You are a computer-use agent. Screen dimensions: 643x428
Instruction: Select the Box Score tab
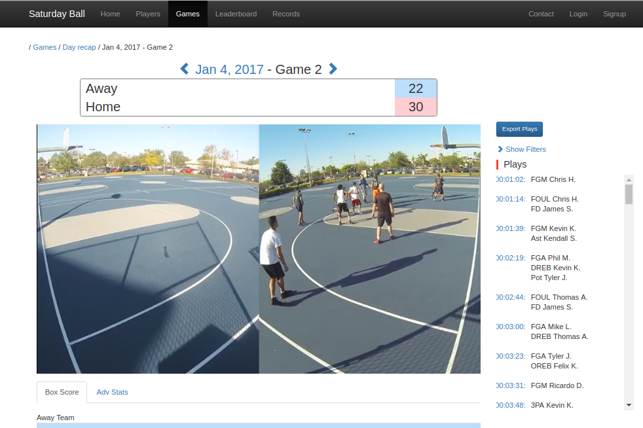click(62, 392)
